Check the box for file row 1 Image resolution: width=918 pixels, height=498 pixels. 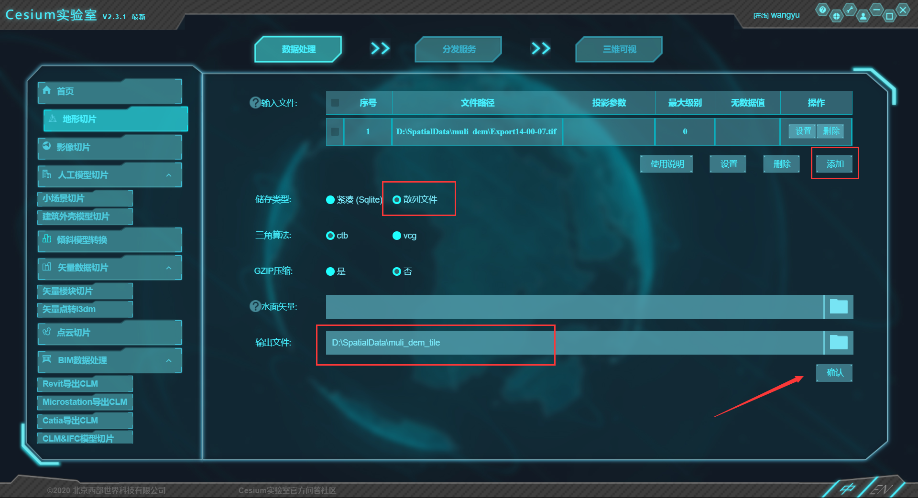335,131
